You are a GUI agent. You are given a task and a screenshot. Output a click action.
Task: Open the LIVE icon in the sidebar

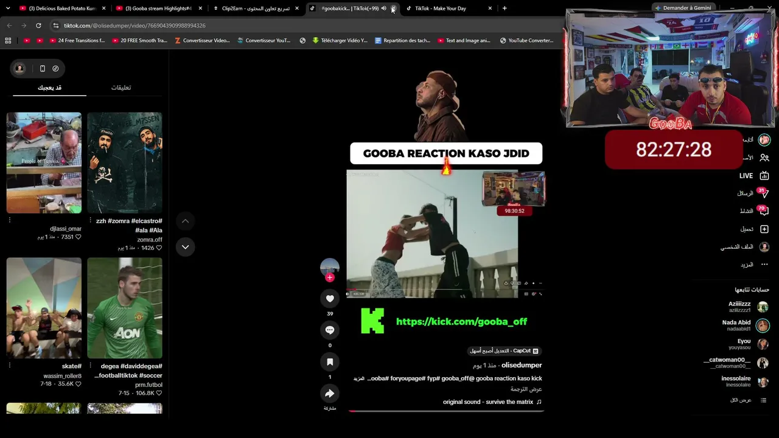764,176
